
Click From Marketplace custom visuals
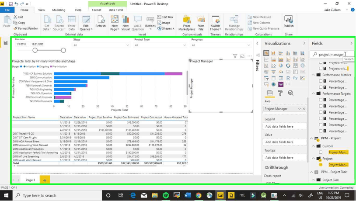tap(187, 23)
